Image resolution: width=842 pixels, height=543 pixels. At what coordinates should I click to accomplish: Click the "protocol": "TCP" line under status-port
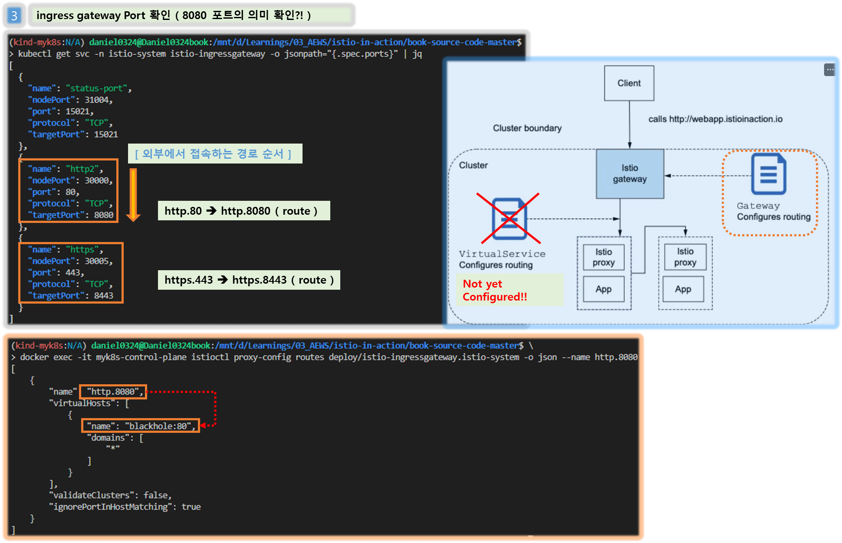(x=70, y=123)
